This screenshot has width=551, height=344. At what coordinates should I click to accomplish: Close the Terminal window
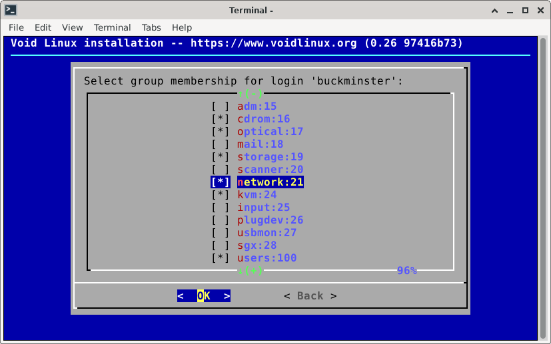pyautogui.click(x=540, y=10)
